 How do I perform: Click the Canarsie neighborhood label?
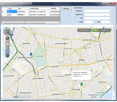click(103, 82)
